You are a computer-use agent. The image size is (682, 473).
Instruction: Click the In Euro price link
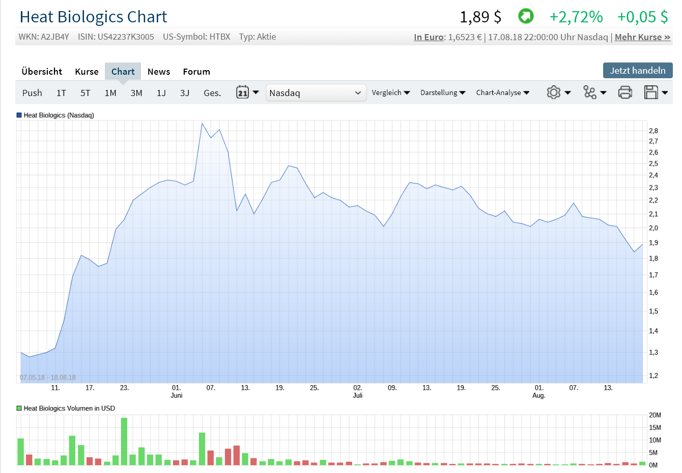(x=428, y=37)
